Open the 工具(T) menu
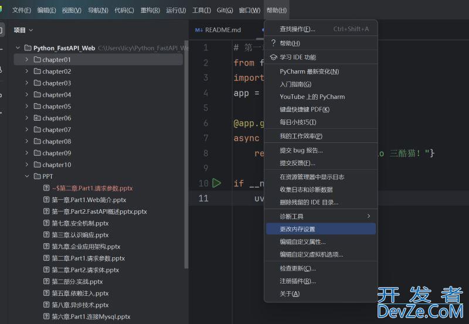 (x=201, y=10)
